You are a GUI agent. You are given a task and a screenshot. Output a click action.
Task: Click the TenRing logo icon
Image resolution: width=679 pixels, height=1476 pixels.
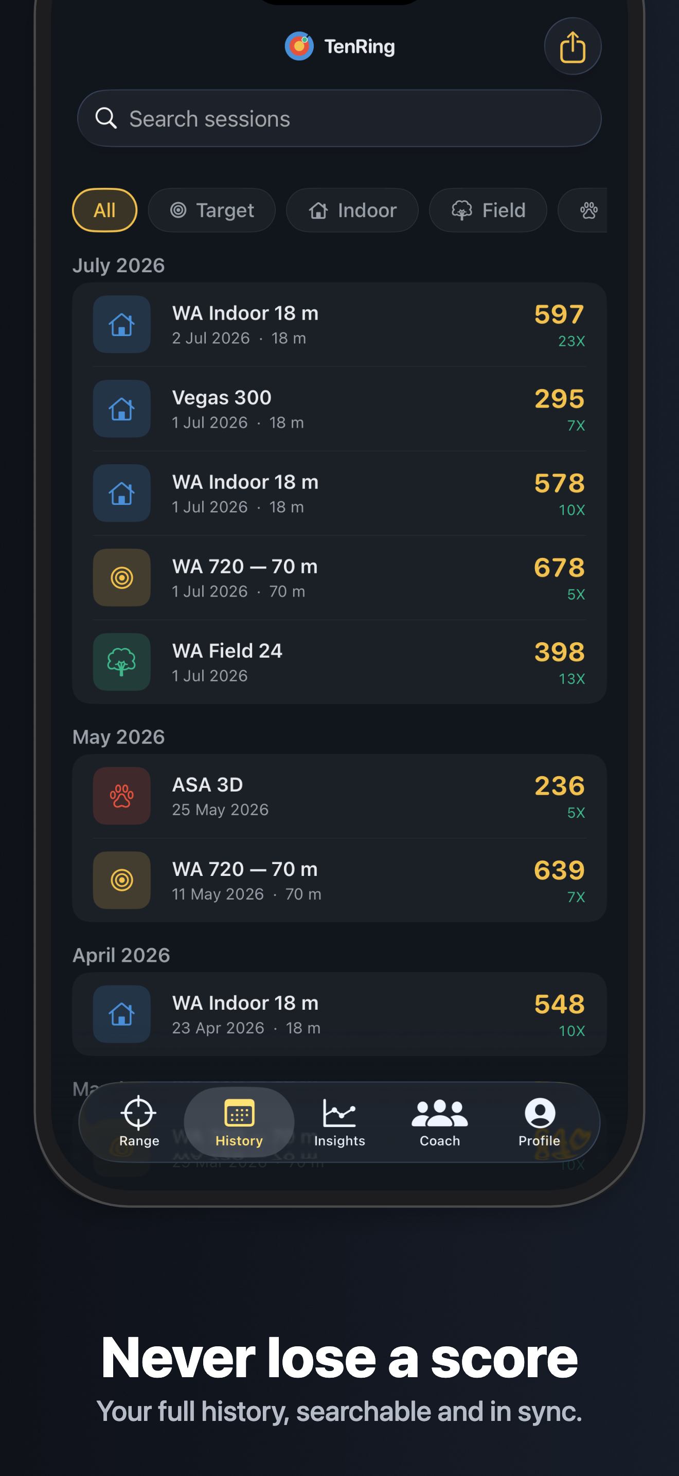(x=299, y=46)
